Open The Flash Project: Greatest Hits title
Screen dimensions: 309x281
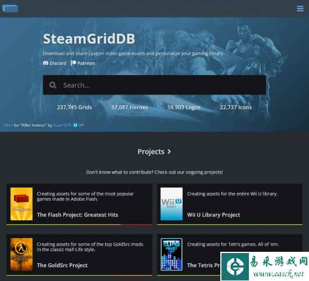(x=77, y=215)
